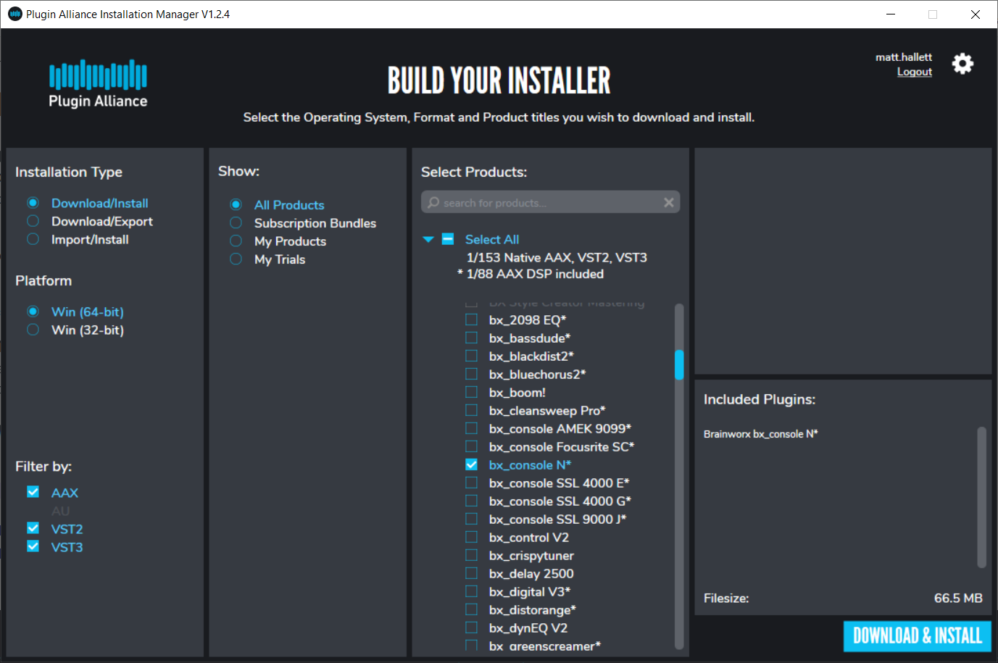Check the bx_dynEQ V2 product
This screenshot has height=663, width=998.
(471, 627)
